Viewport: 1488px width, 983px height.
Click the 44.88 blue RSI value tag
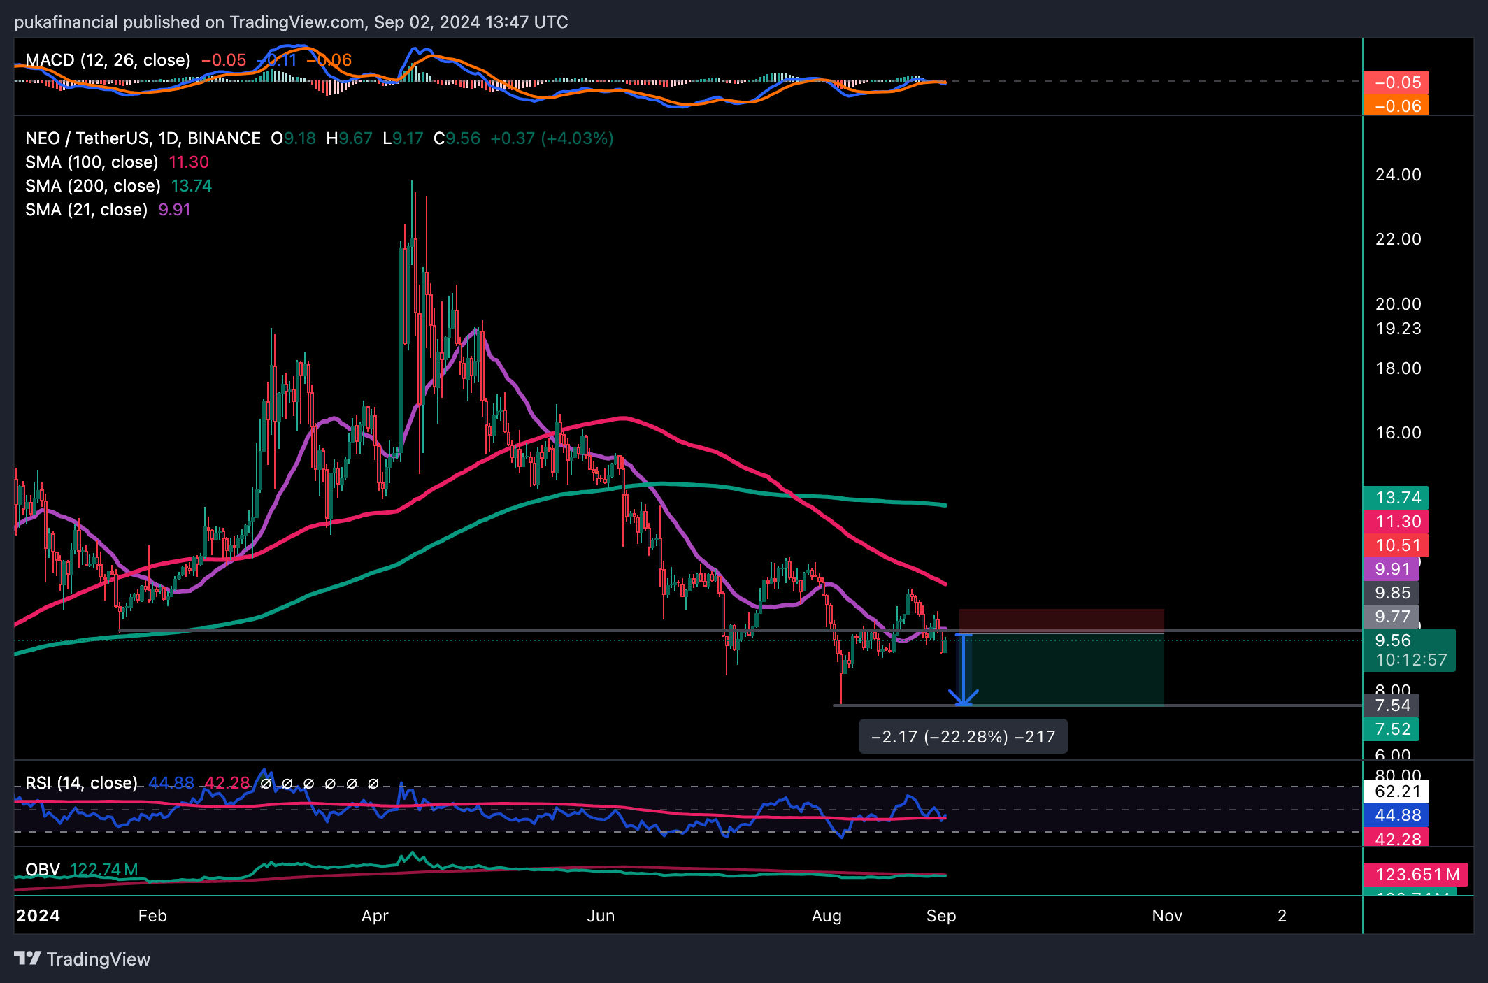[1396, 815]
